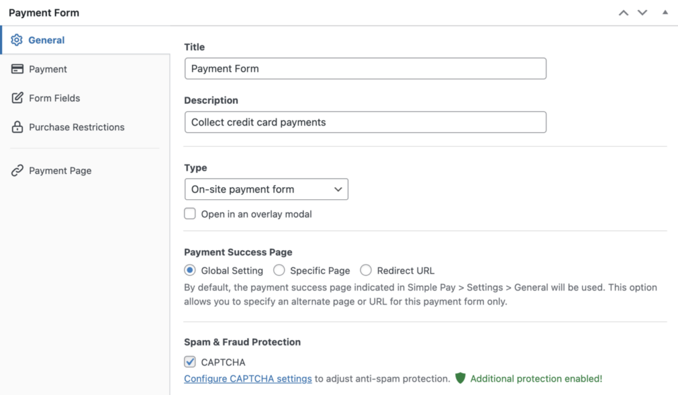Screen dimensions: 678x395
Task: Click the General gear icon
Action: tap(17, 40)
